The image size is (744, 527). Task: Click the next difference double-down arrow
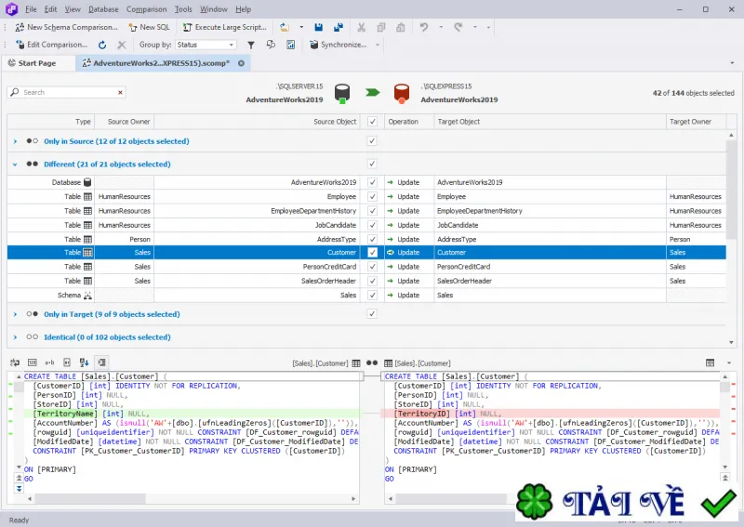(19, 488)
